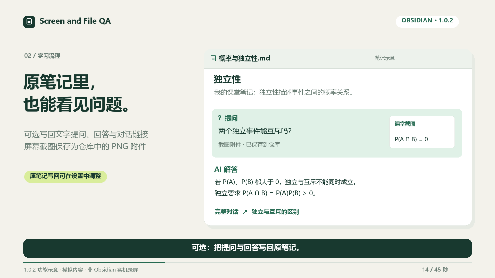Viewport: 495px width, 278px height.
Task: Click the answer line 若 P(A)、P(B) 都大于 0
Action: click(286, 182)
